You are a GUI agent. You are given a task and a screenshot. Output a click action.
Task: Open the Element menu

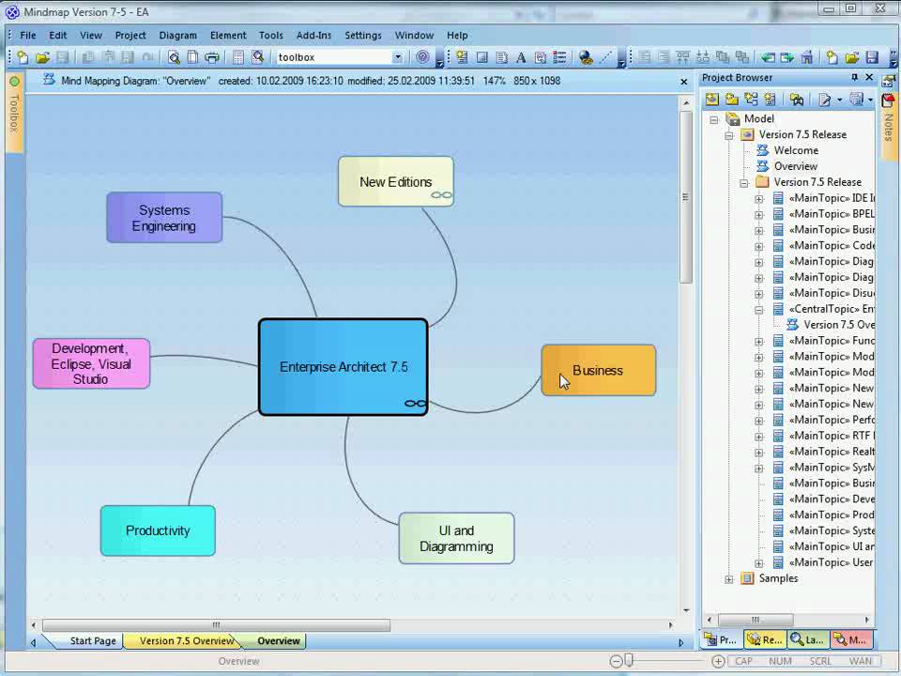[228, 35]
